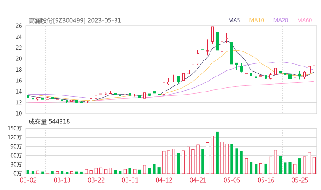Viewport: 321px width, 190px height.
Task: Click the price axis value 14
Action: [x=19, y=92]
